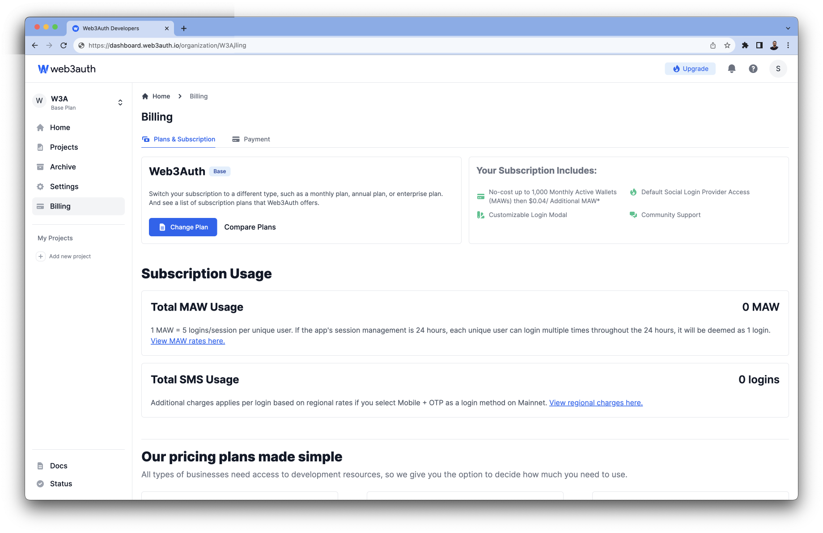Click the Change Plan button
The height and width of the screenshot is (533, 823).
coord(183,227)
